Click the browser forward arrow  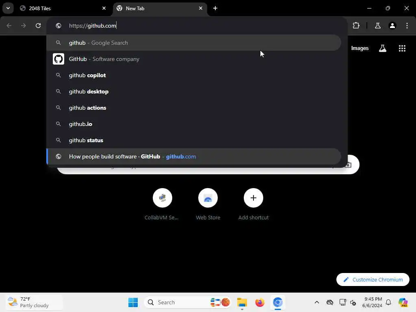(23, 26)
